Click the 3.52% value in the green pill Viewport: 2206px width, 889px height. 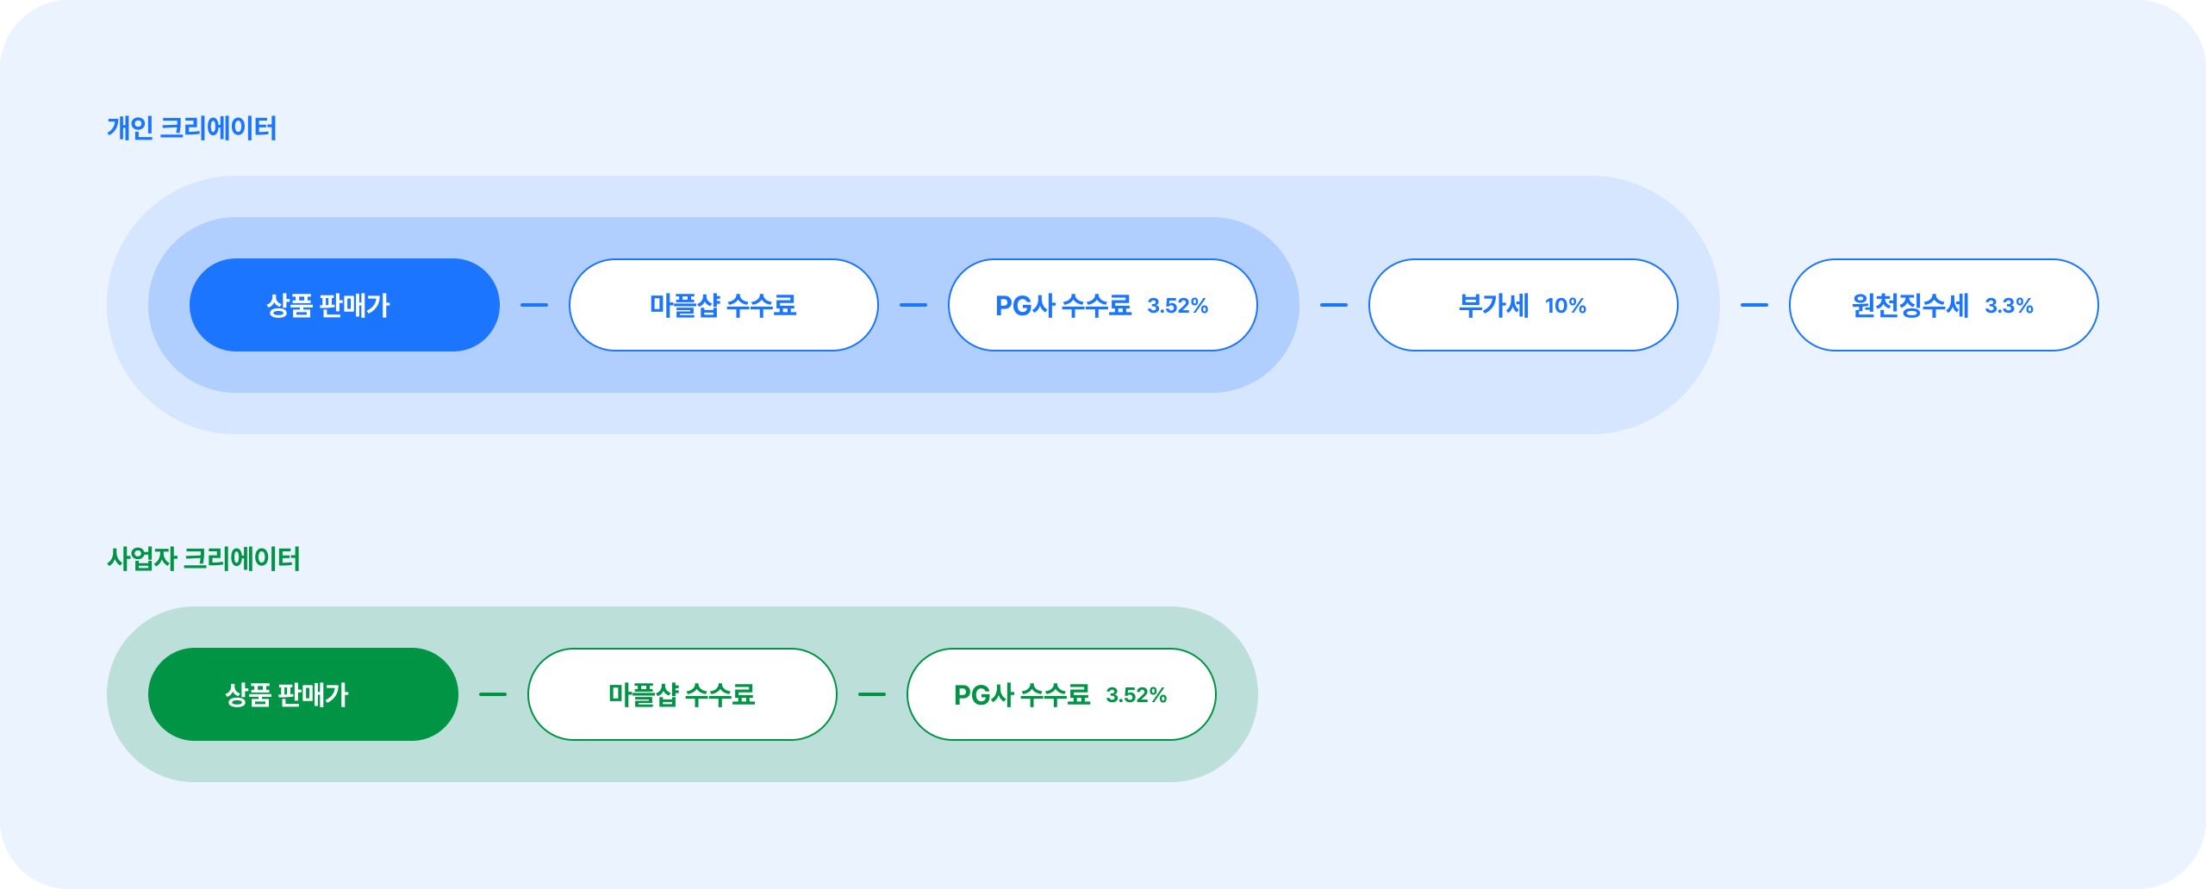coord(1136,695)
